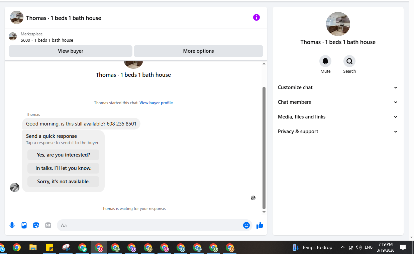
Task: Open File Explorer from the taskbar
Action: click(33, 247)
